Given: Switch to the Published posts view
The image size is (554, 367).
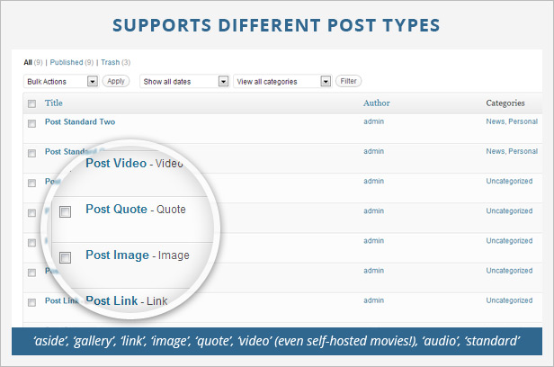Looking at the screenshot, I should 67,63.
